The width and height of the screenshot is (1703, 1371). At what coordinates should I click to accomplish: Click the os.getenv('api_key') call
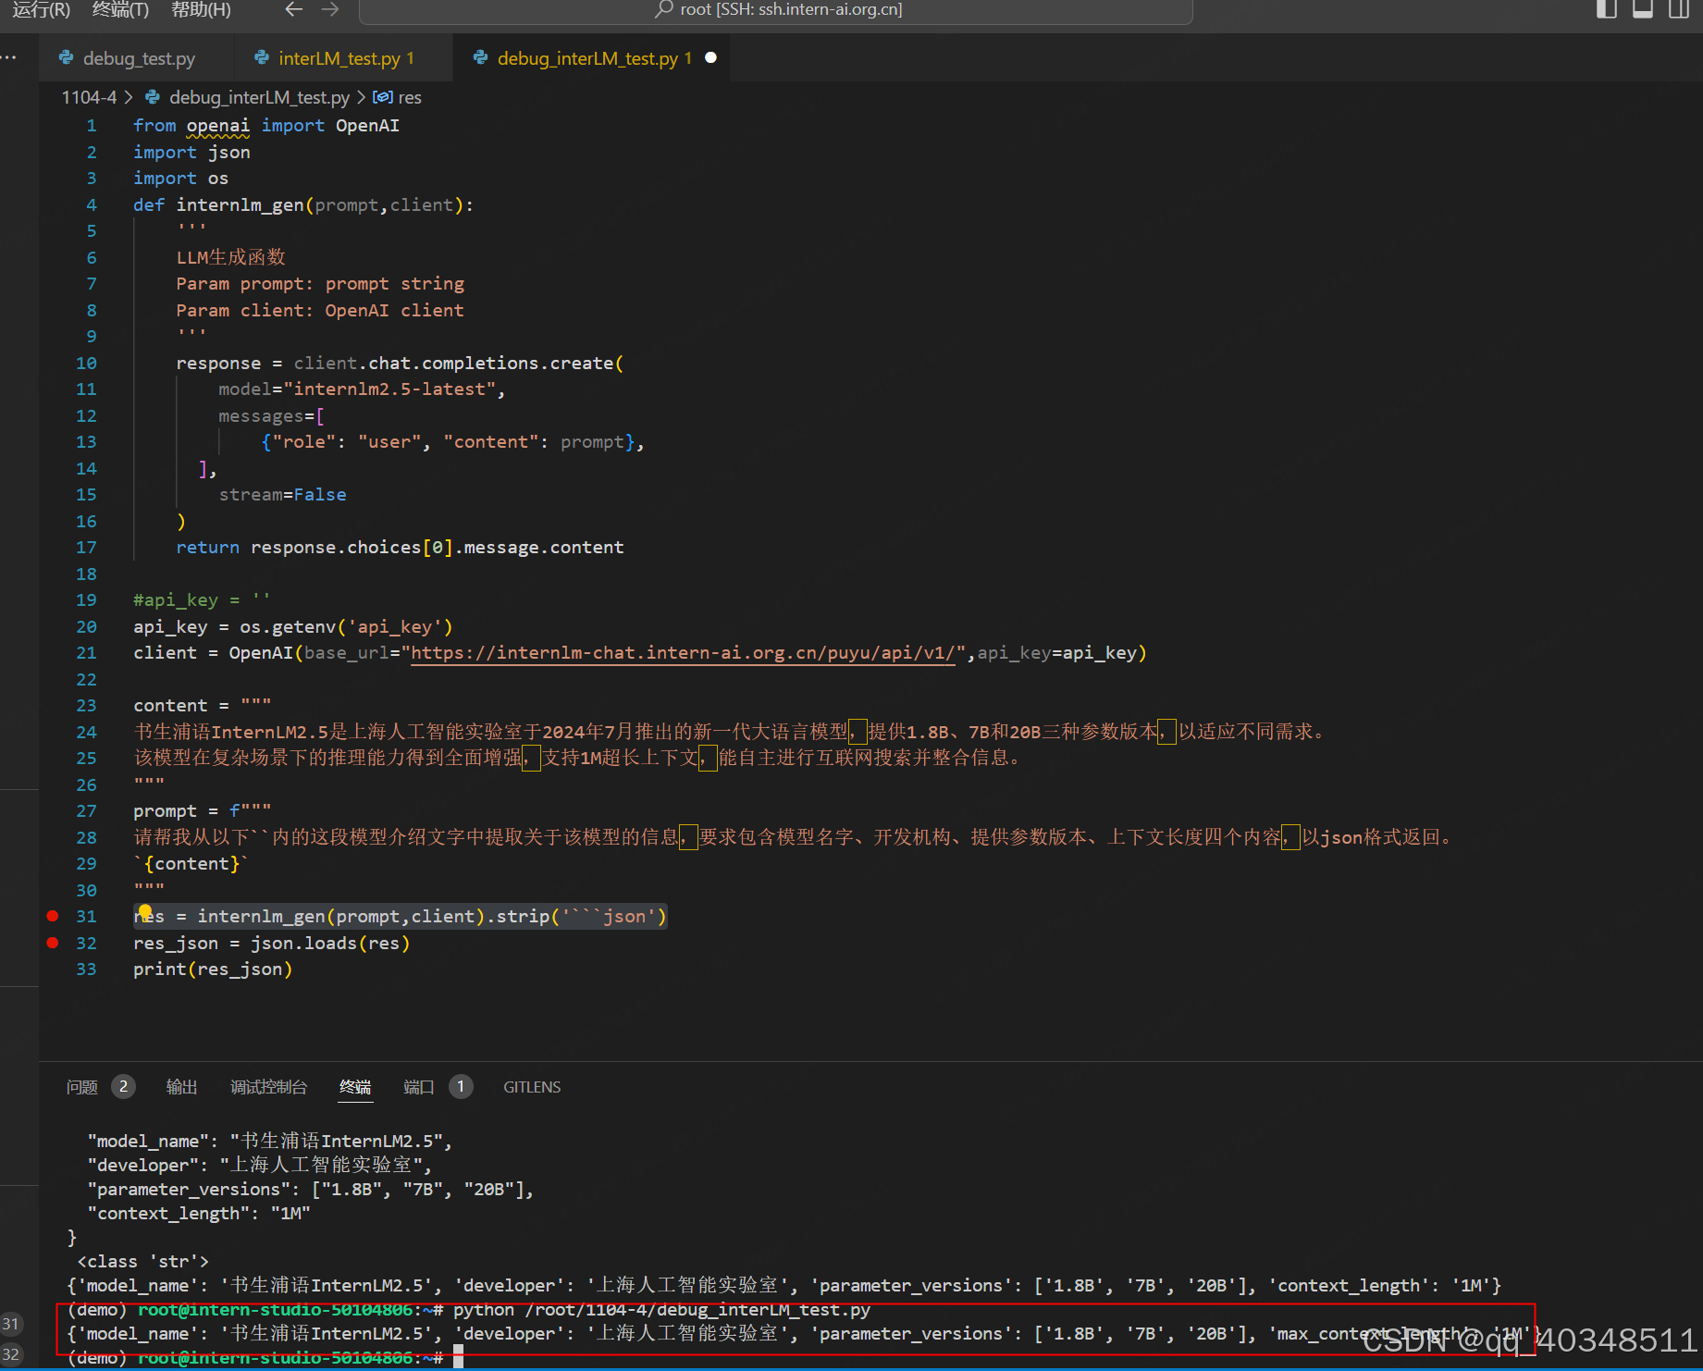(346, 627)
